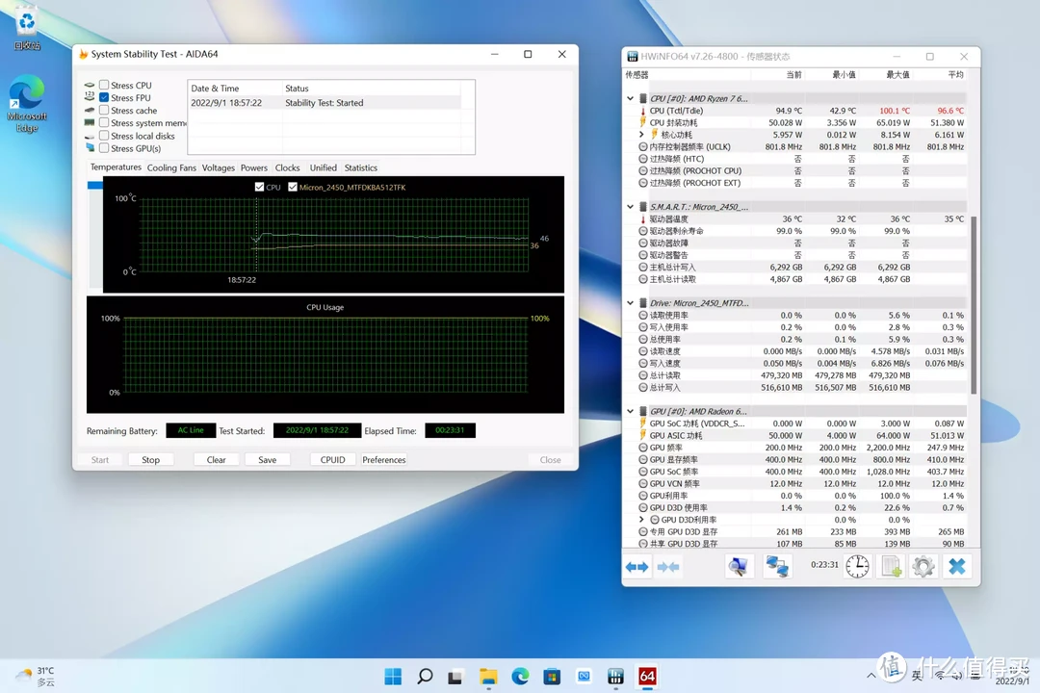Enable Stress local disks checkbox
1040x693 pixels.
point(104,136)
